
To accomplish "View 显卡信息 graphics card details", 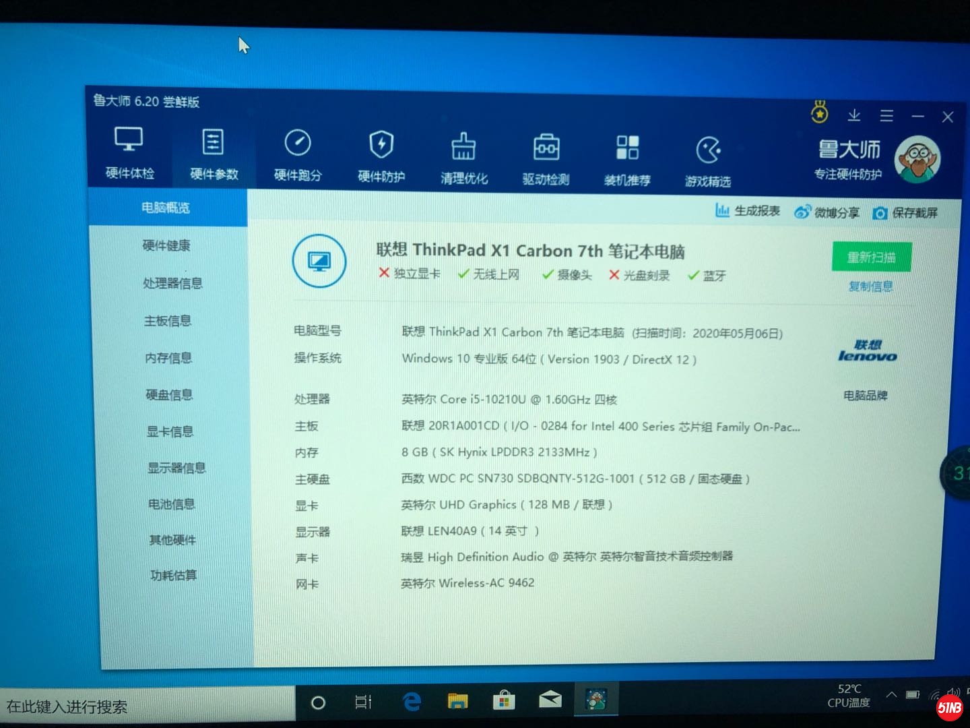I will pos(169,431).
